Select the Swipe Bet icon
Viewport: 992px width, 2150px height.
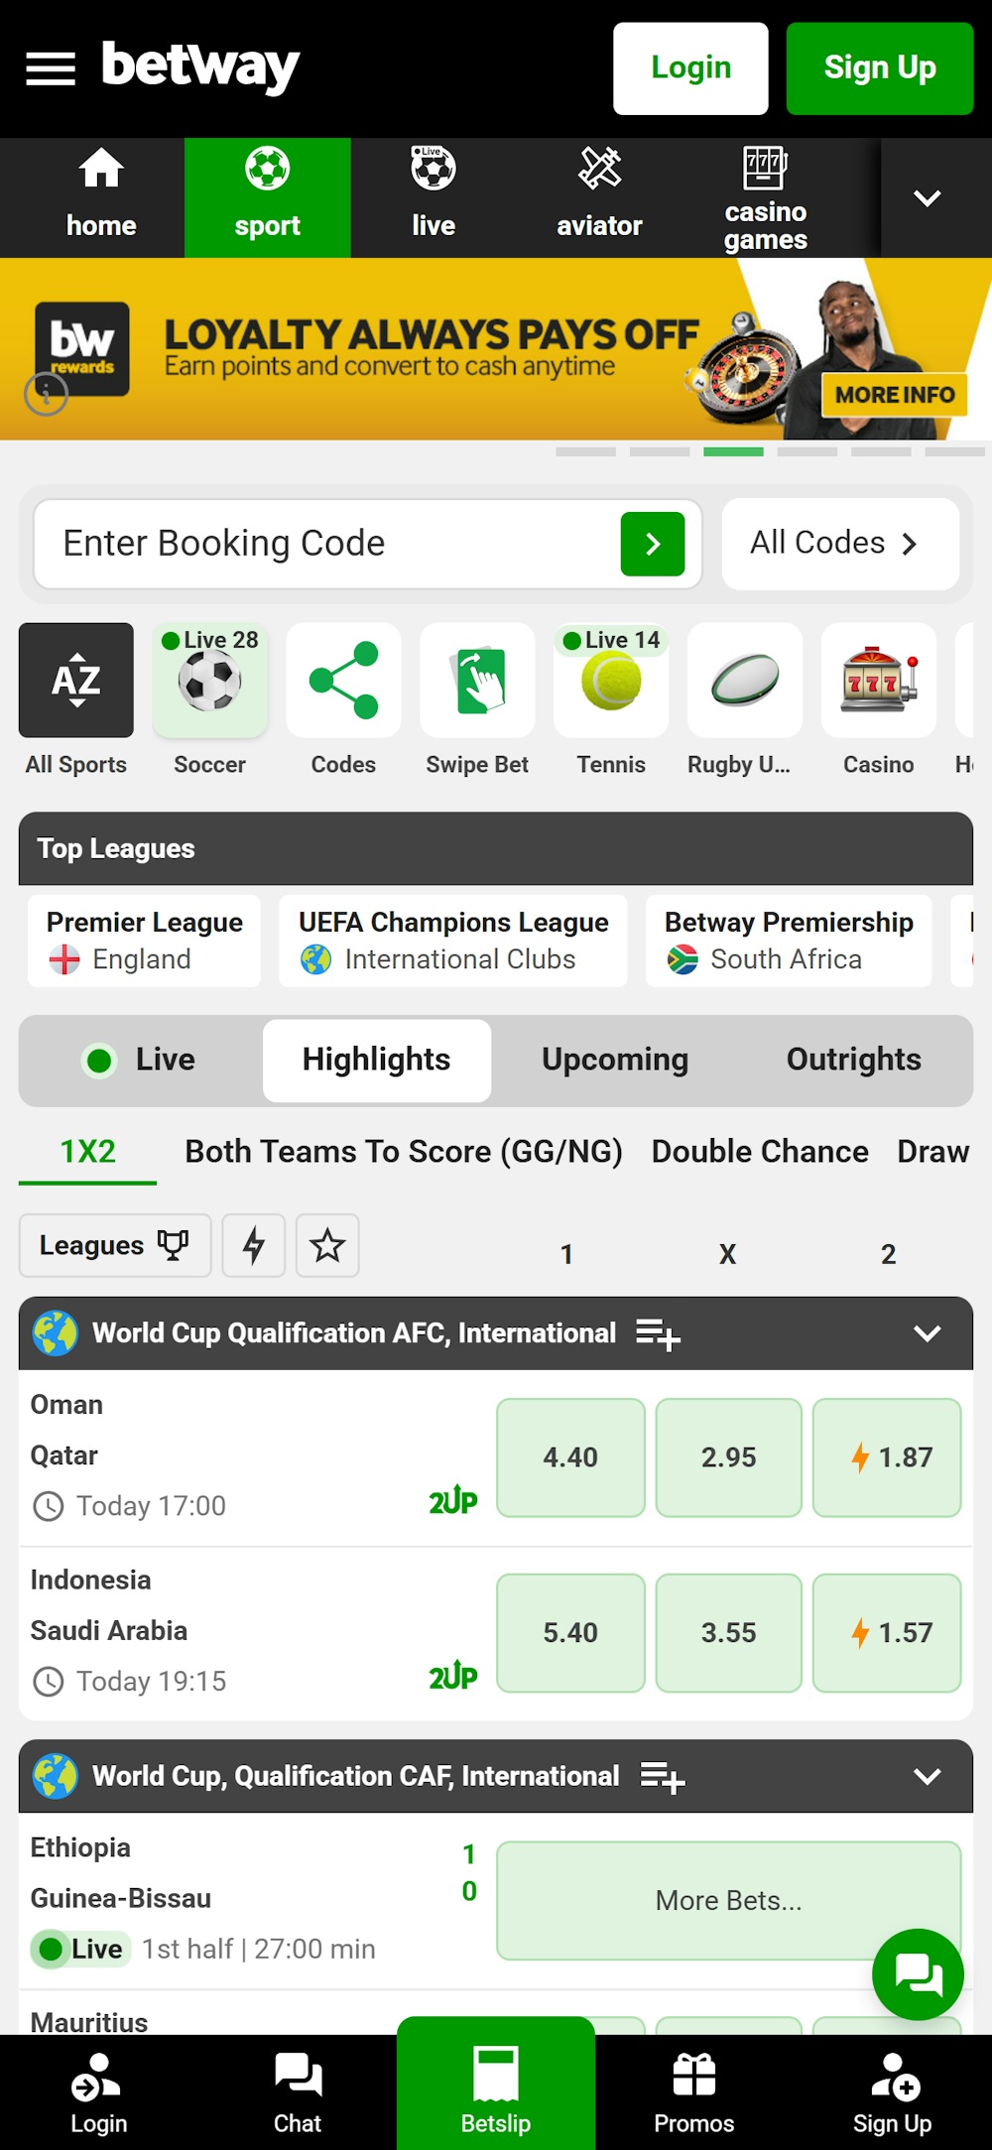click(x=477, y=681)
